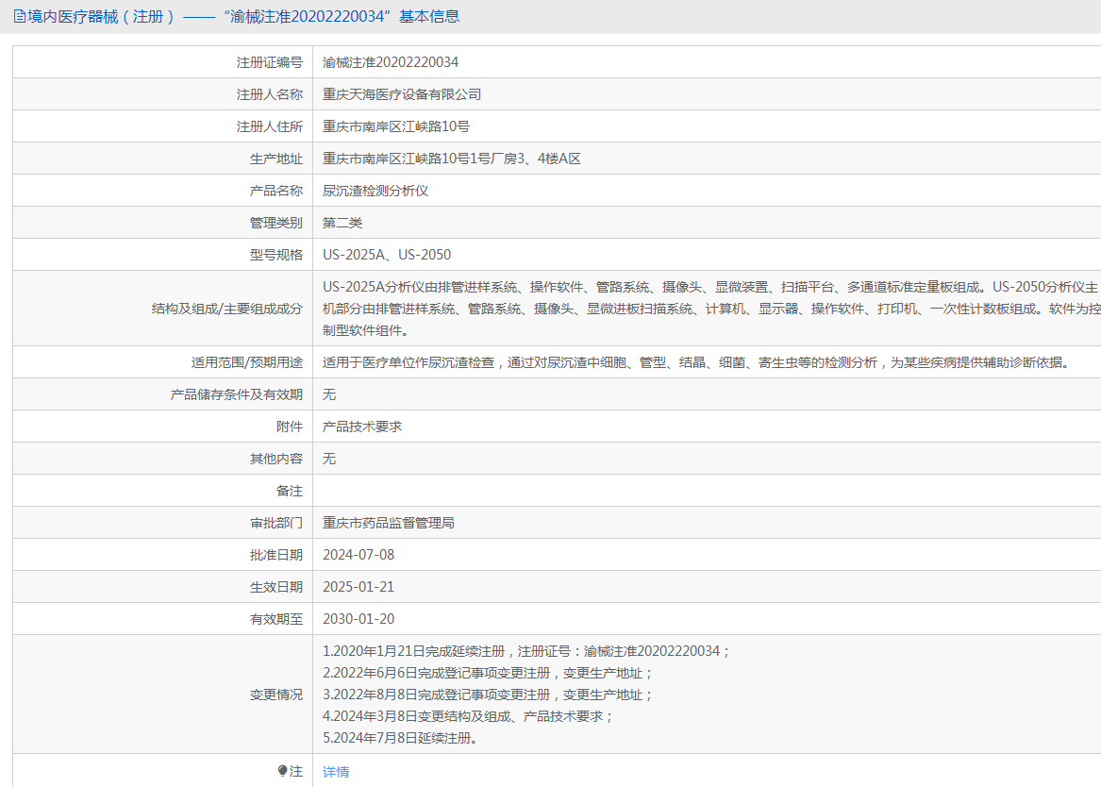Click the 有效期至 value 2030-01-20
Viewport: 1101px width, 787px height.
click(x=359, y=619)
